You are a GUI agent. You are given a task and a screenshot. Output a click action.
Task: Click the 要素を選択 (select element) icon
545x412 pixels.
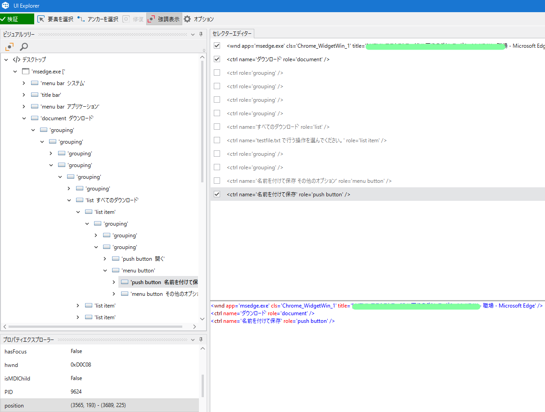[41, 19]
